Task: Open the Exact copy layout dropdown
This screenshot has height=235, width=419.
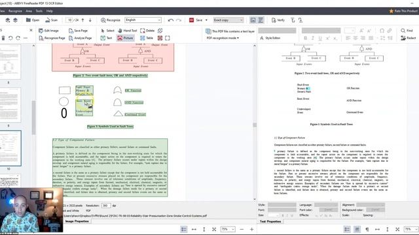Action: 228,20
